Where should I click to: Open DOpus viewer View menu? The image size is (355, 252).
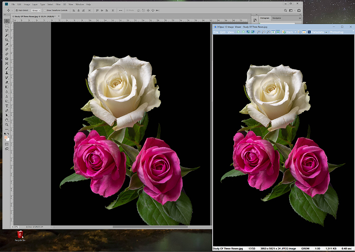coord(230,32)
